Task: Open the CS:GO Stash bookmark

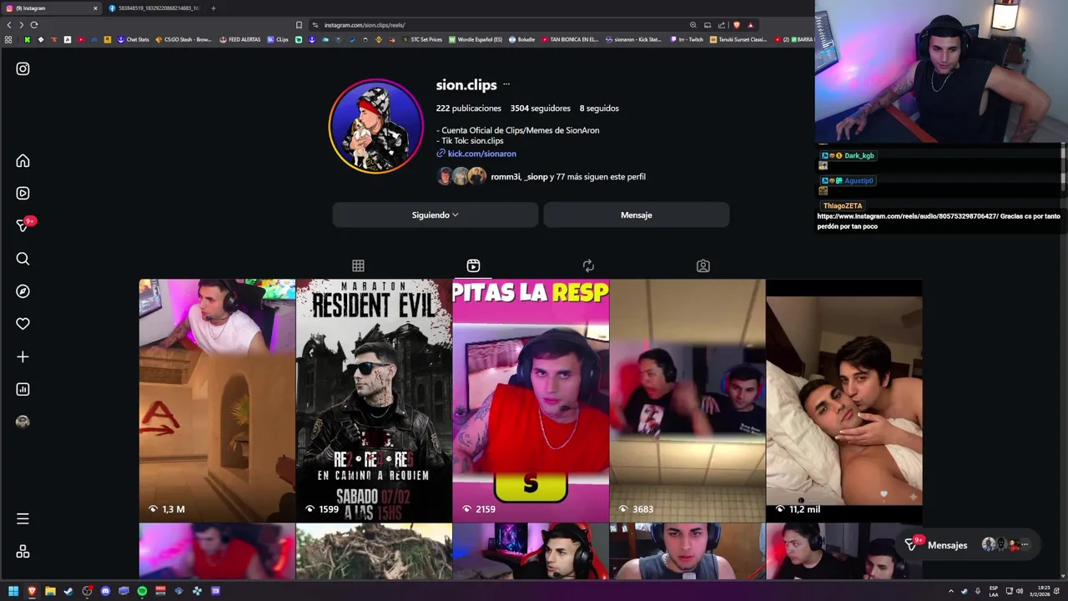Action: [x=184, y=39]
